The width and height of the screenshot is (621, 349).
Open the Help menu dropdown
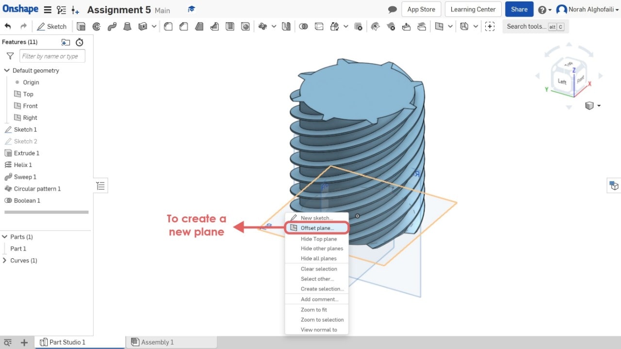(x=545, y=10)
